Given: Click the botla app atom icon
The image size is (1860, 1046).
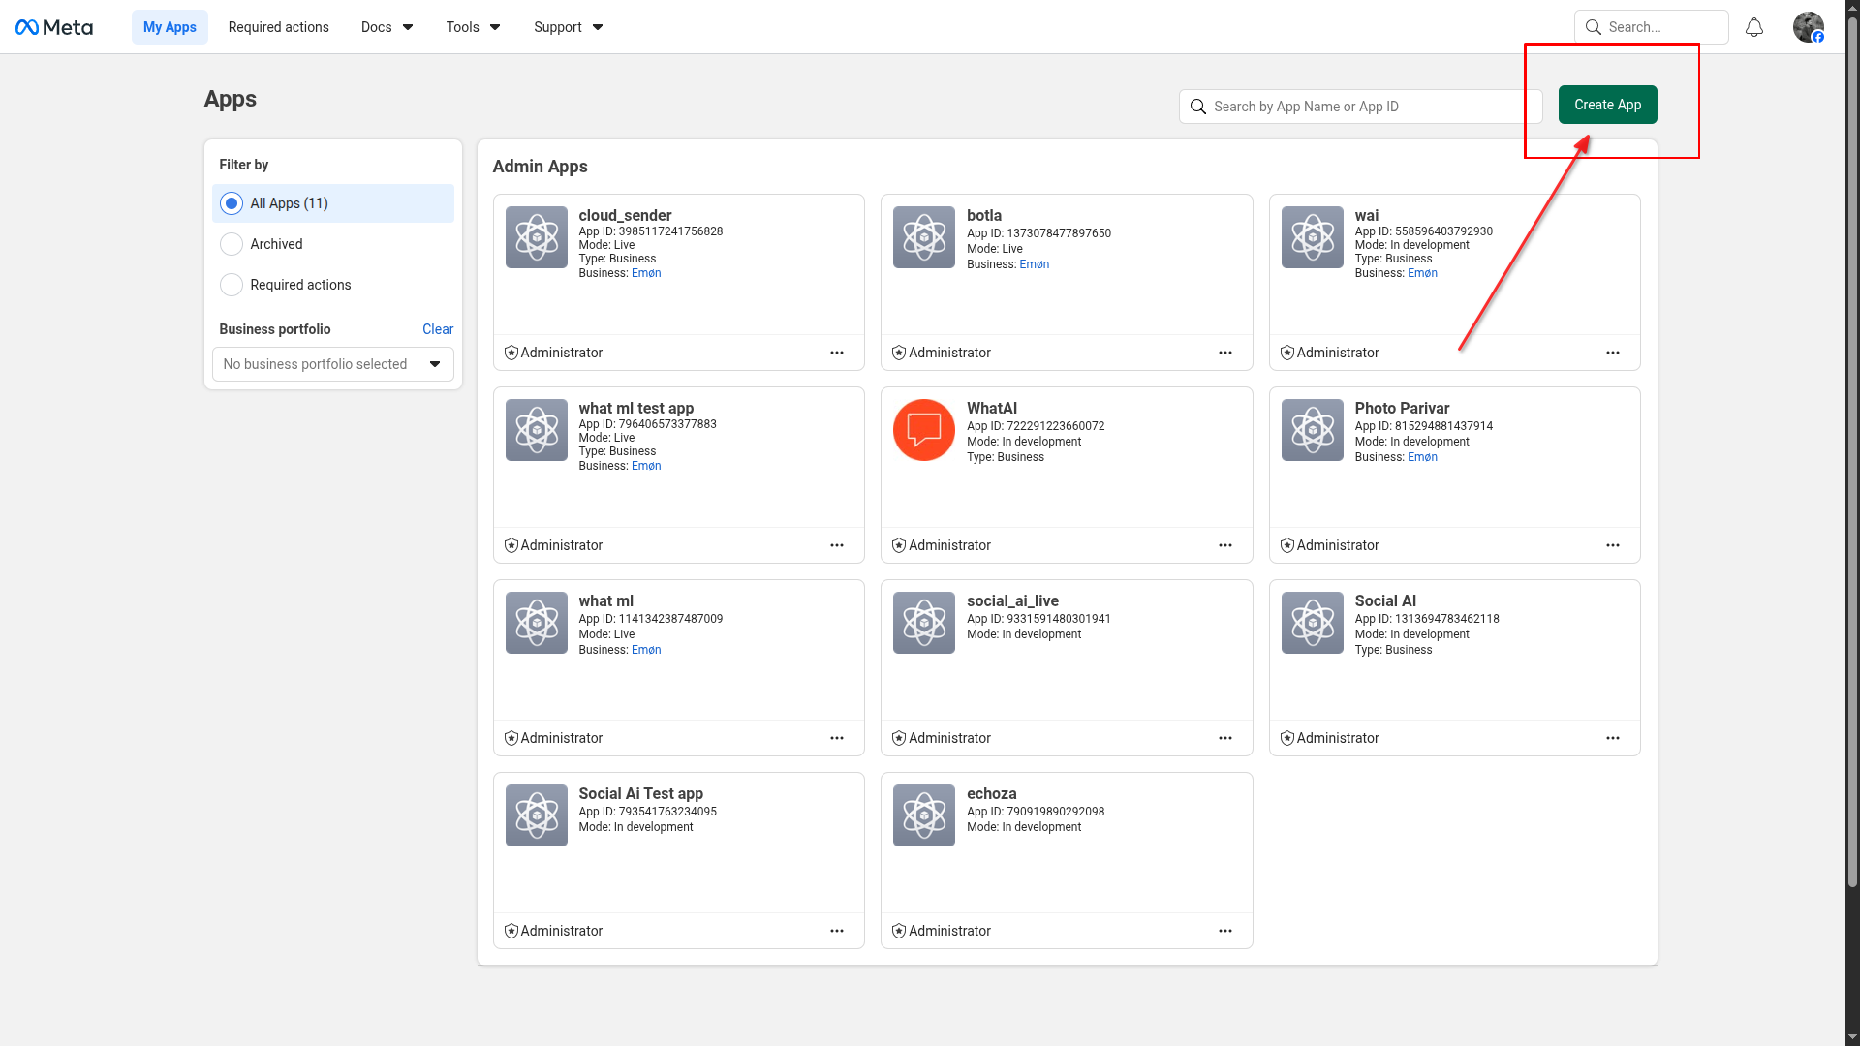Looking at the screenshot, I should pos(923,237).
